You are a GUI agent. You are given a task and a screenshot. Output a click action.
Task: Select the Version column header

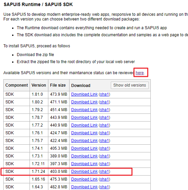point(39,85)
